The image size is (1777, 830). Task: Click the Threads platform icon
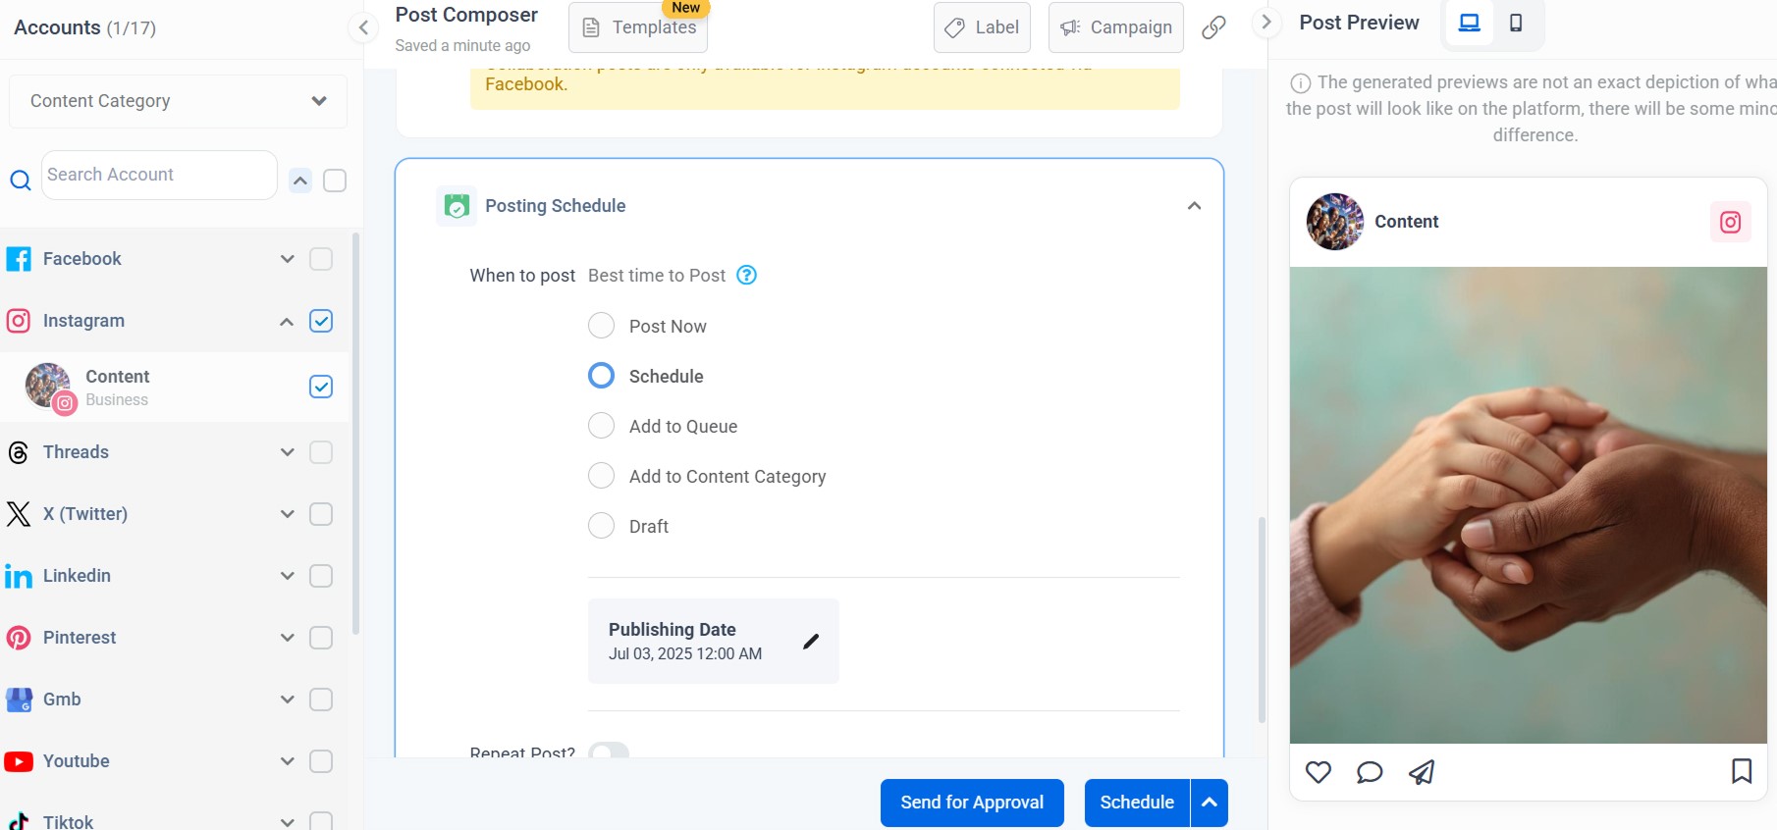point(18,452)
